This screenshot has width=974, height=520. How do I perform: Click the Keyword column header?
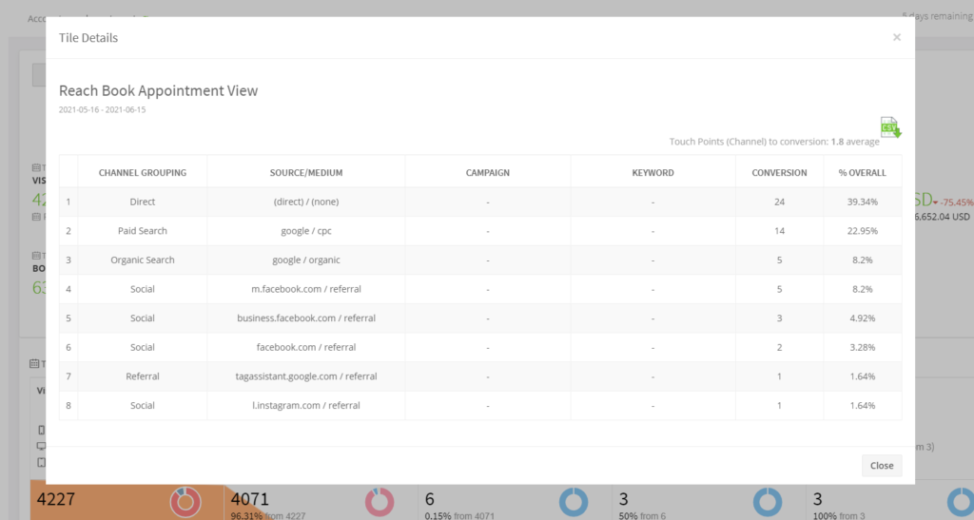click(x=653, y=173)
